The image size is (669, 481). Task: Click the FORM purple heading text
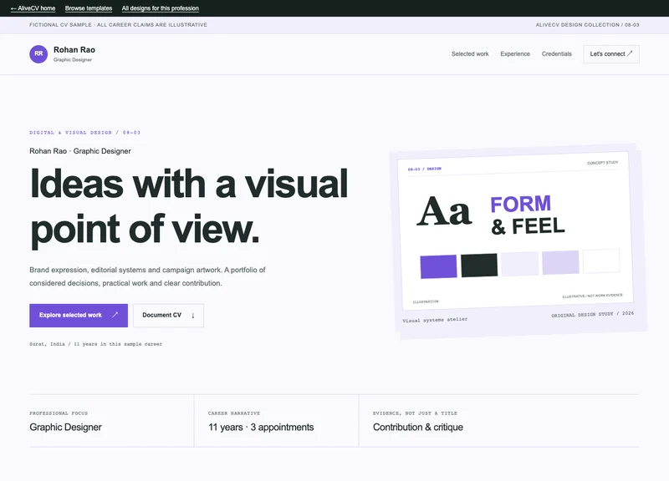520,204
